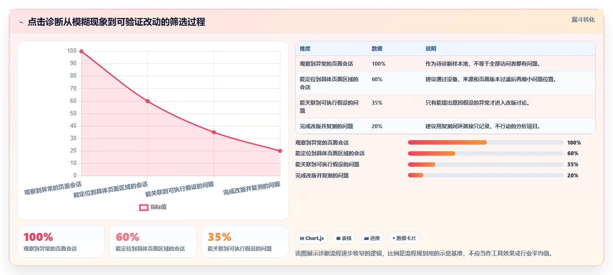This screenshot has width=613, height=275.
Task: Click progress list label 完成改版并复测的问题
Action: click(x=322, y=176)
